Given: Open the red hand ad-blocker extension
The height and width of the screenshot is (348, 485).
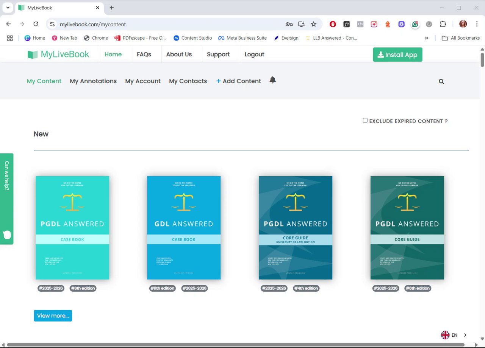Looking at the screenshot, I should coord(333,24).
